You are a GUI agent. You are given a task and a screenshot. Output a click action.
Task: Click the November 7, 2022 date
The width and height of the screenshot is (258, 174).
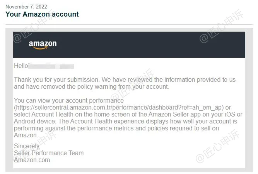[26, 7]
